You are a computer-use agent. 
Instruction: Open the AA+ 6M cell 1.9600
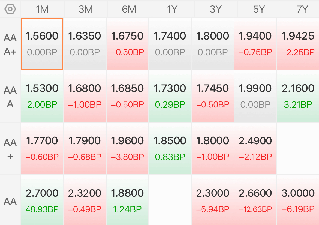(x=127, y=148)
